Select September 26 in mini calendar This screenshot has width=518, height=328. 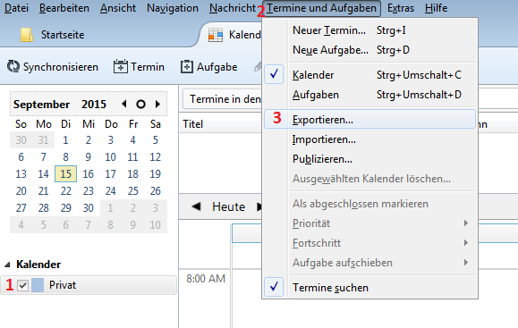(x=156, y=190)
